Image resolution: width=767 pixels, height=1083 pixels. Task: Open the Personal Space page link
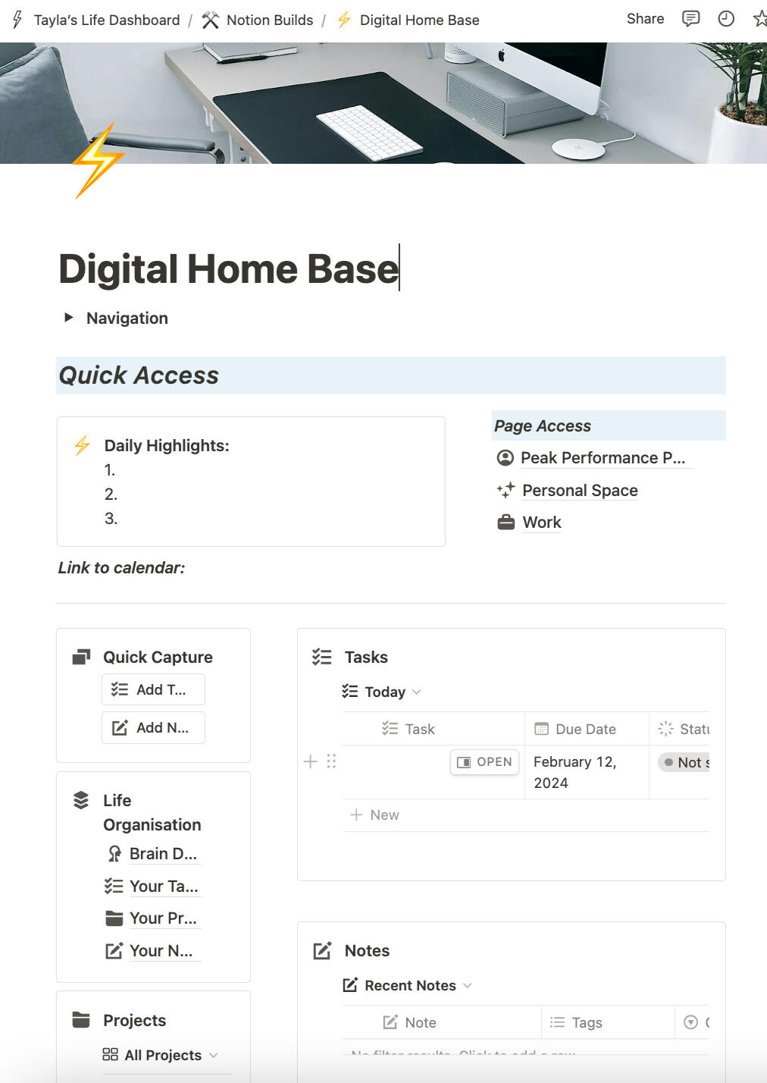pos(580,491)
